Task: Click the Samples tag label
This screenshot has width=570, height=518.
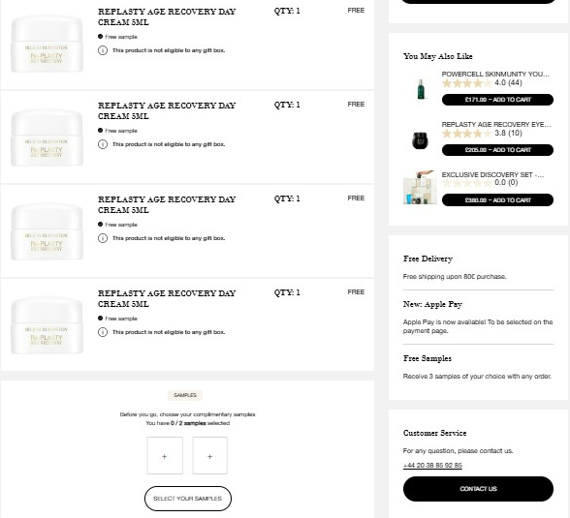Action: [x=185, y=395]
